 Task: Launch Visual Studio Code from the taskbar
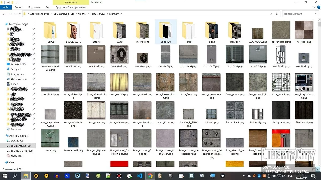pyautogui.click(x=139, y=176)
